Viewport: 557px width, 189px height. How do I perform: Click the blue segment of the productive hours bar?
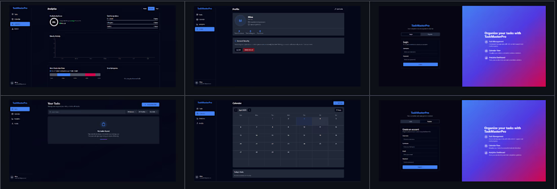pyautogui.click(x=64, y=75)
